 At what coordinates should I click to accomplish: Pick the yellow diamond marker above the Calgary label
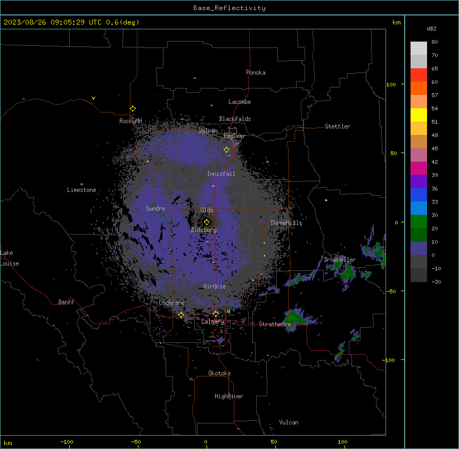pyautogui.click(x=216, y=314)
